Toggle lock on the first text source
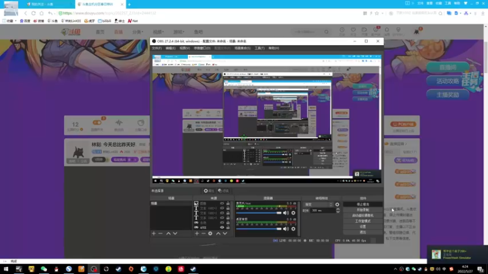 228,208
